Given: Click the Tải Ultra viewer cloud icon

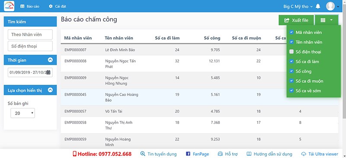Looking at the screenshot, I should pyautogui.click(x=304, y=154).
